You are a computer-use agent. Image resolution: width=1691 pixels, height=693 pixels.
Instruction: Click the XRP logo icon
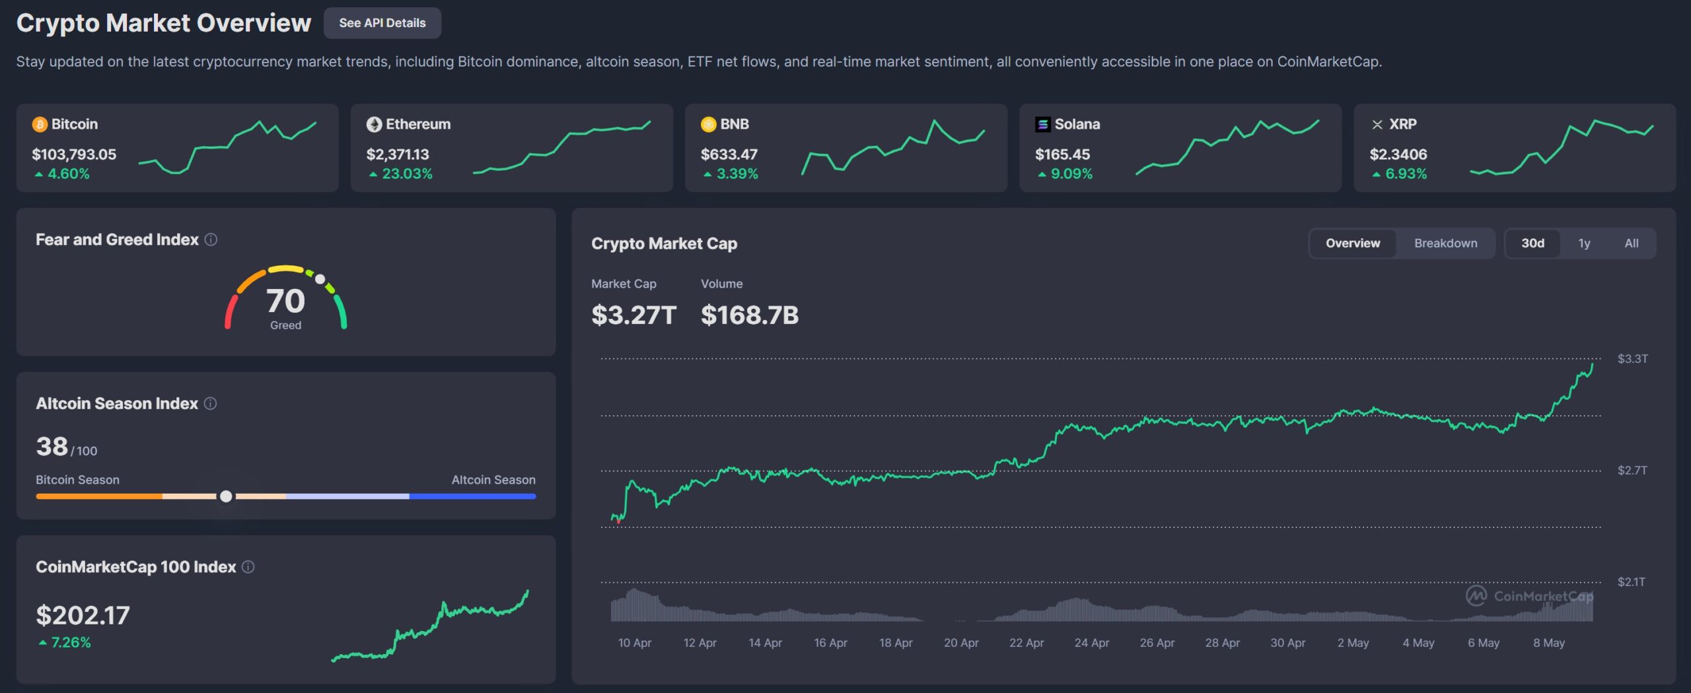click(x=1377, y=124)
